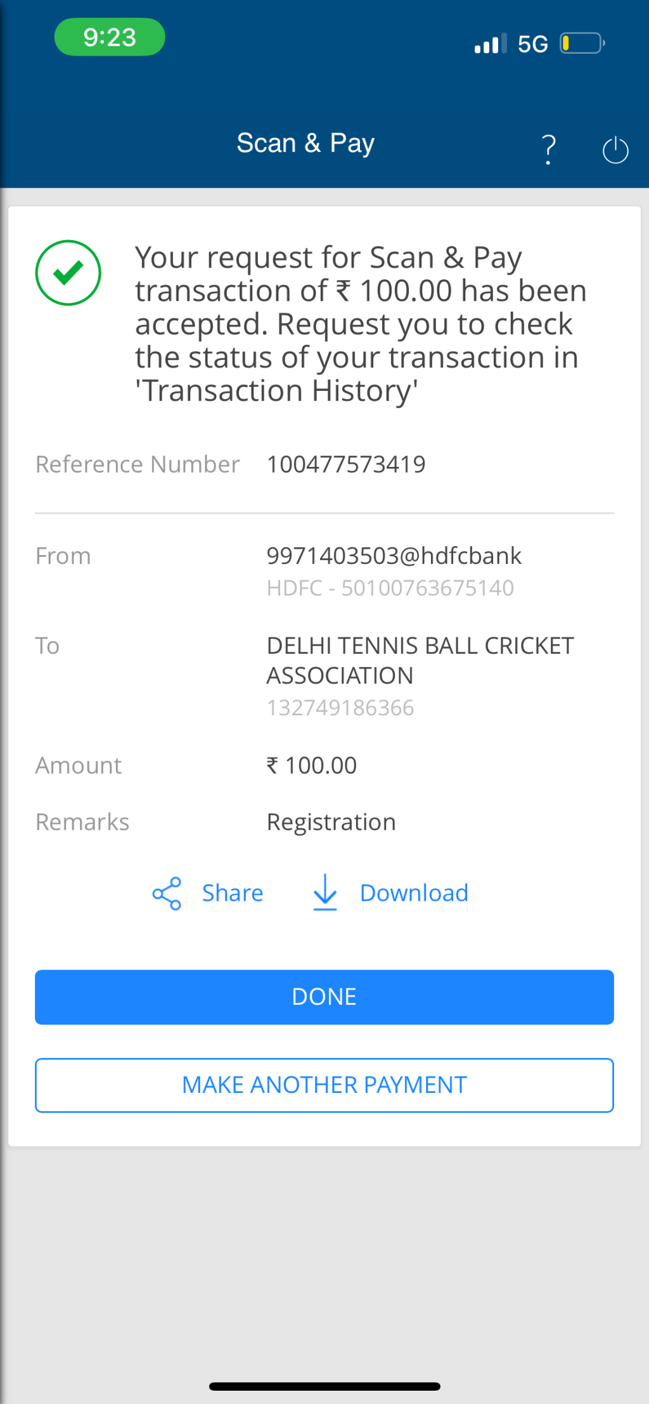Tap the help question mark icon
This screenshot has width=649, height=1404.
[549, 150]
